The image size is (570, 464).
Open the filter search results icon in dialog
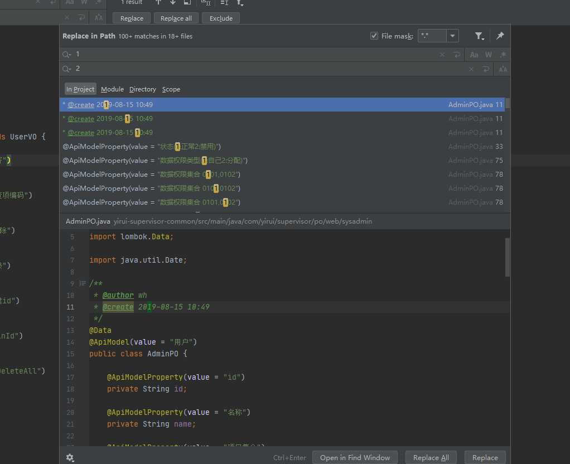(479, 36)
